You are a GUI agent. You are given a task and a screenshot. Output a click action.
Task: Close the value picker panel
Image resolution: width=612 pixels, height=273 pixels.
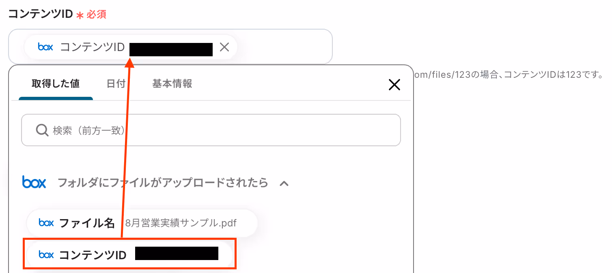click(x=394, y=85)
